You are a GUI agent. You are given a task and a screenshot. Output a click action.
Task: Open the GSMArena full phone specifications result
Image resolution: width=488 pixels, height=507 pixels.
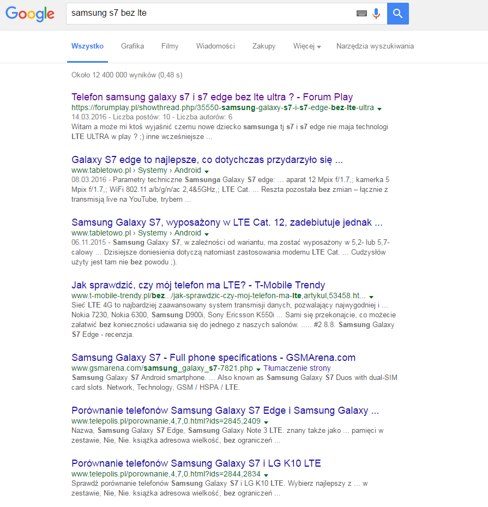coord(213,357)
